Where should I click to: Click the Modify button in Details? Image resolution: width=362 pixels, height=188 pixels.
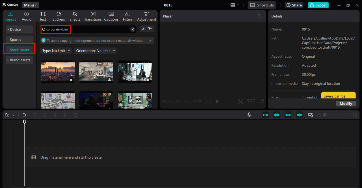point(346,103)
